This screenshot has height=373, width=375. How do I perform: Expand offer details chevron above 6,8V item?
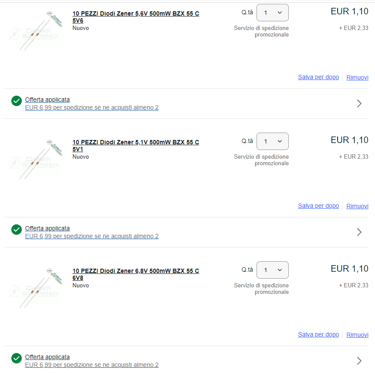tap(359, 232)
